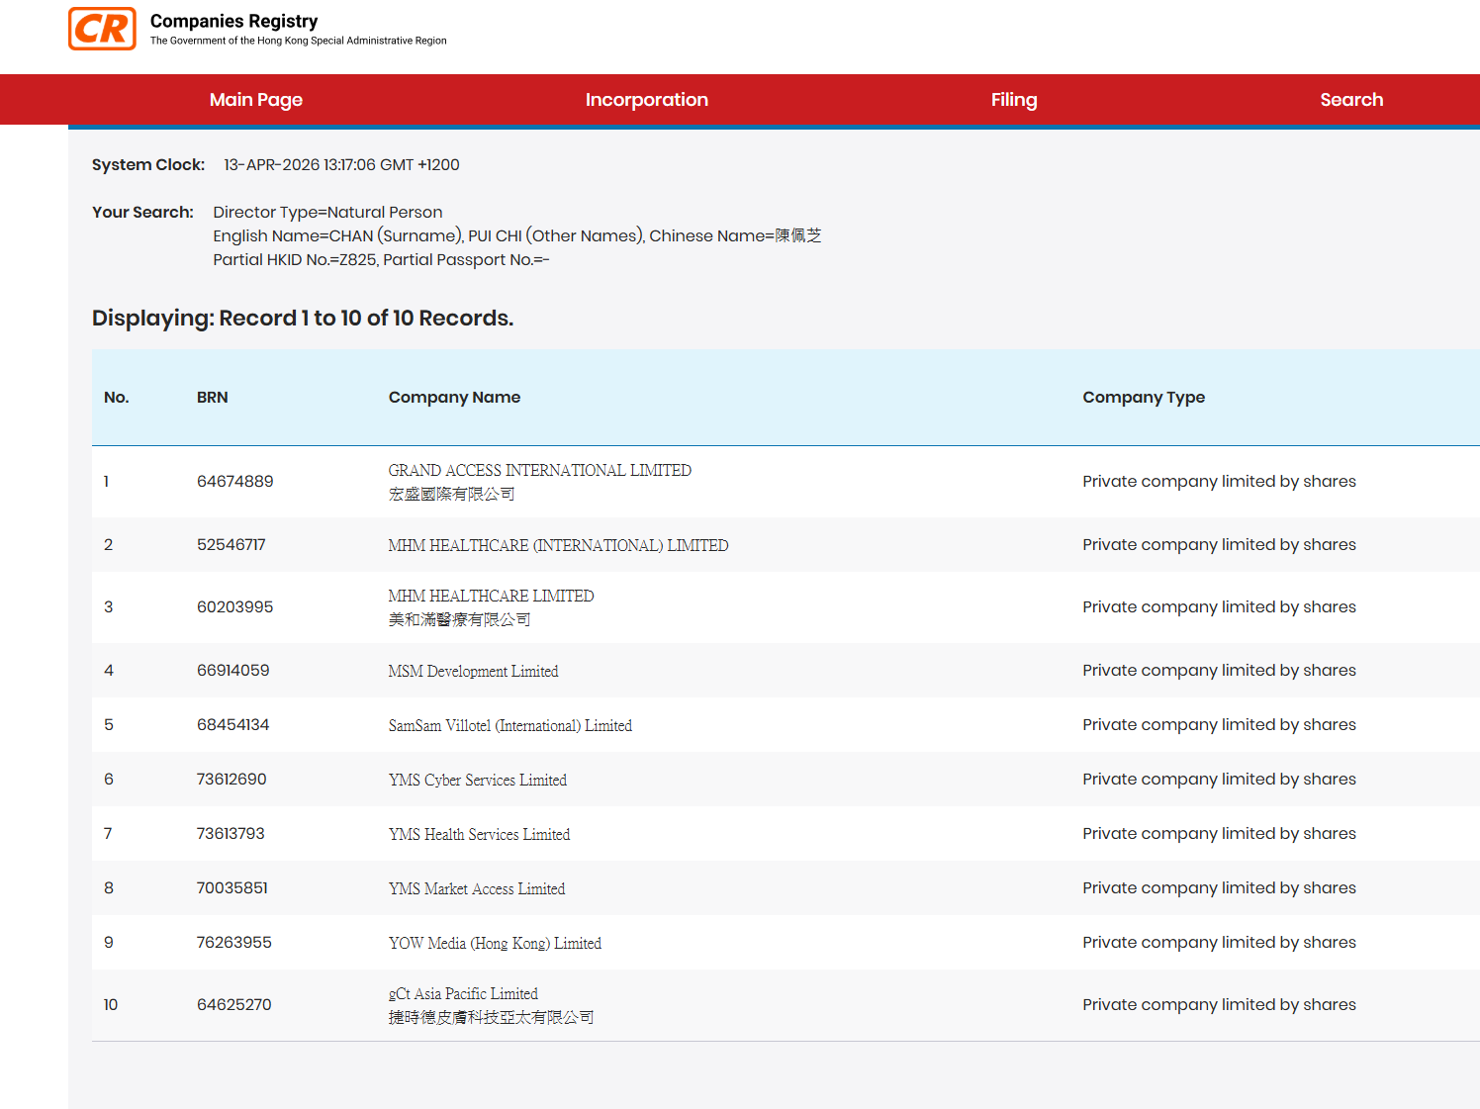This screenshot has width=1480, height=1109.
Task: Click the Companies Registry CR logo
Action: [x=102, y=29]
